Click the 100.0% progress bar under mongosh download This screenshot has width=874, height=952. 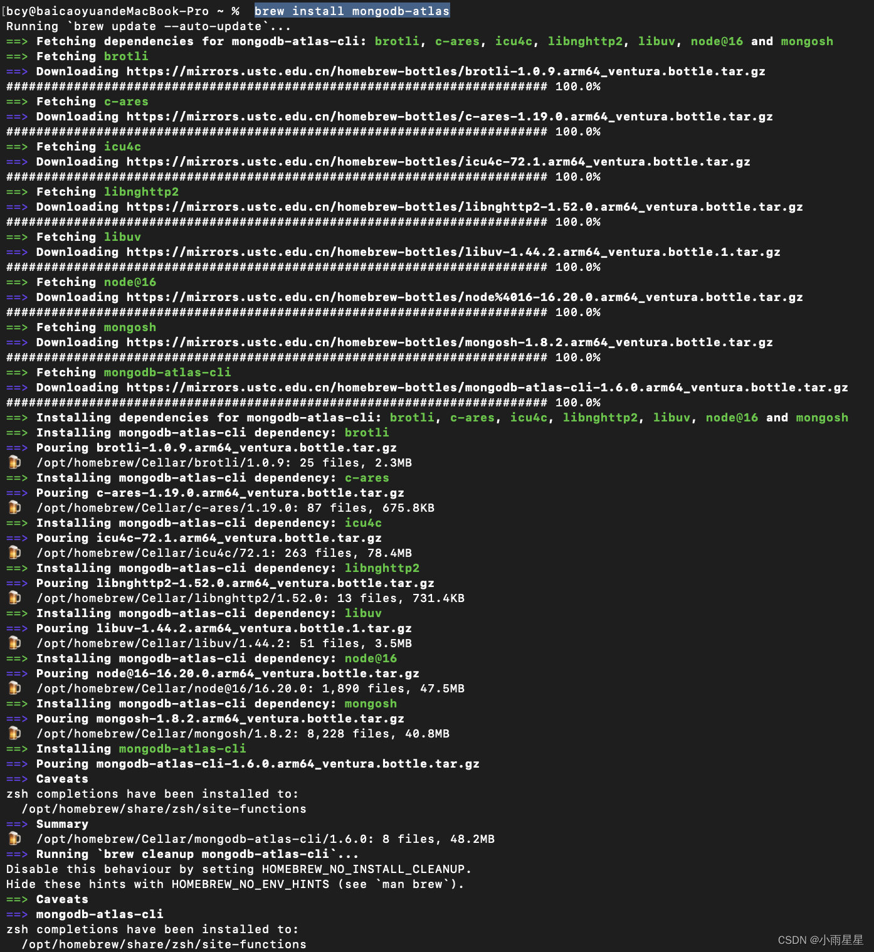[303, 357]
